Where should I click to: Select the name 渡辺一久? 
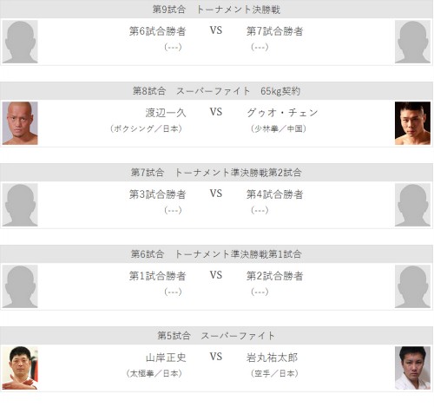point(166,113)
